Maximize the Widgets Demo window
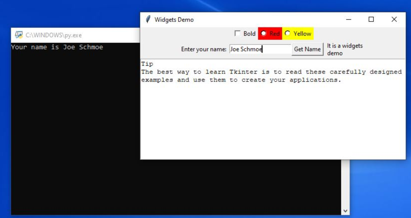 (x=371, y=19)
